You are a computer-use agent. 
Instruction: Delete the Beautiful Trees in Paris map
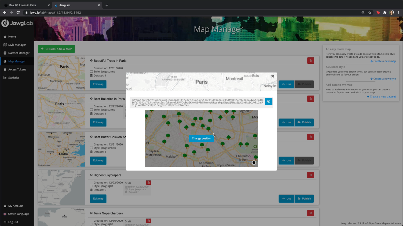[x=311, y=61]
